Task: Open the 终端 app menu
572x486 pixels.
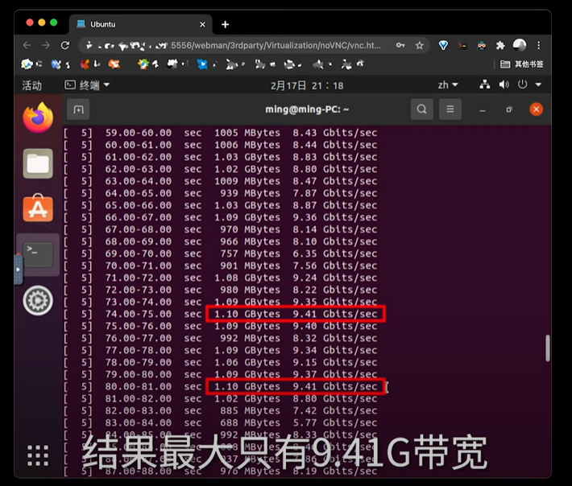Action: [x=87, y=85]
